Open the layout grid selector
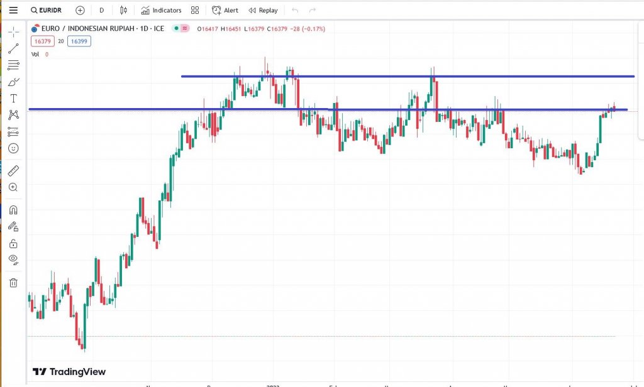 pyautogui.click(x=195, y=10)
